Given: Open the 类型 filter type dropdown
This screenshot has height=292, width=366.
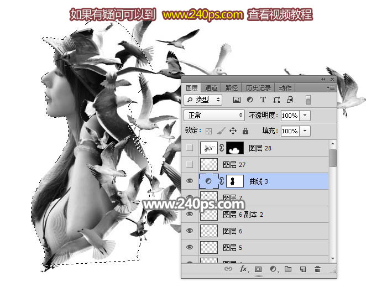Looking at the screenshot, I should [x=203, y=100].
